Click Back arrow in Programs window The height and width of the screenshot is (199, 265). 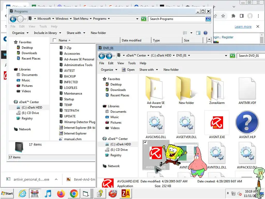pyautogui.click(x=13, y=19)
